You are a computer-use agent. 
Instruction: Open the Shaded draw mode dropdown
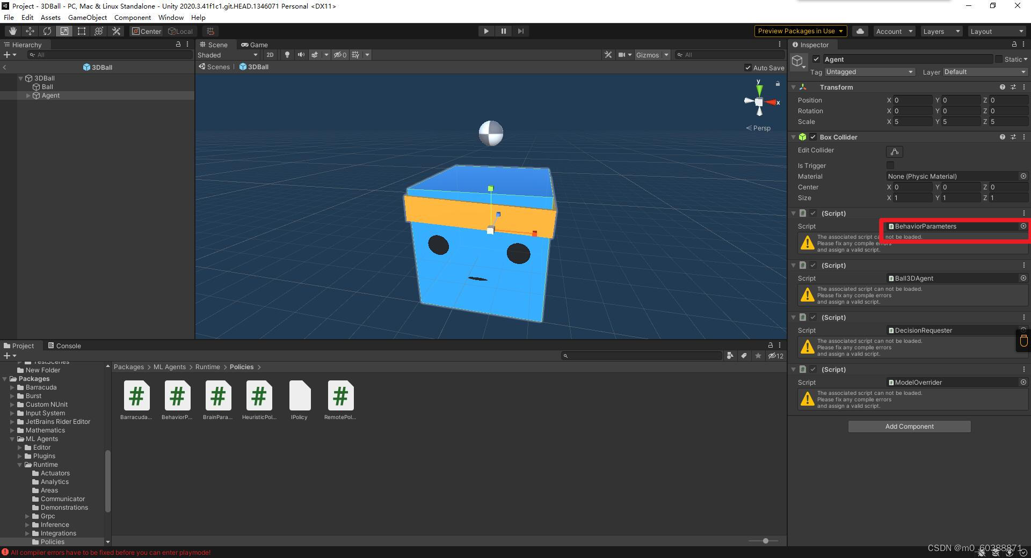click(226, 55)
